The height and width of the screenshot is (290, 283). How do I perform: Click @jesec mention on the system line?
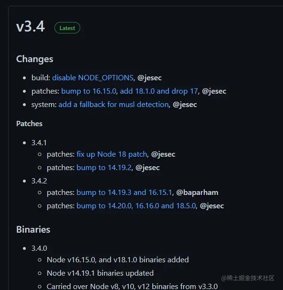[x=185, y=105]
